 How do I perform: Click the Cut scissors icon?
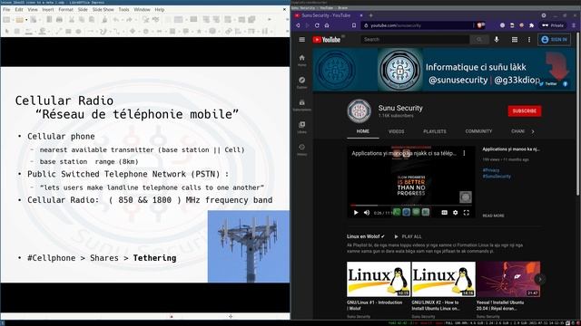(x=72, y=20)
